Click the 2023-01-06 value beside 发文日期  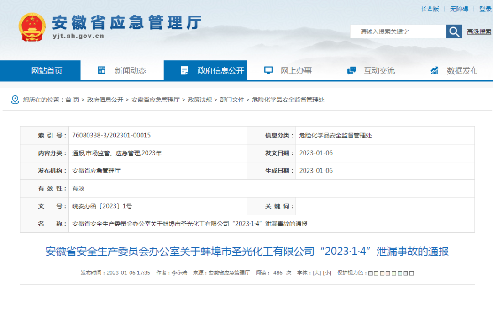point(316,153)
